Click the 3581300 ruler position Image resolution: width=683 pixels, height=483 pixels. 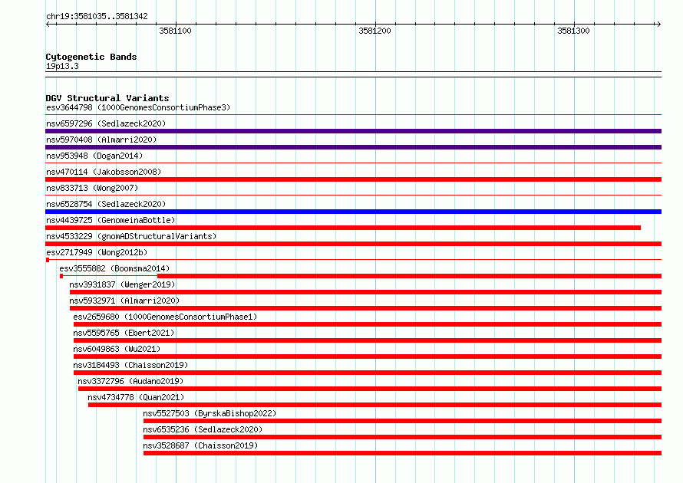[x=573, y=31]
